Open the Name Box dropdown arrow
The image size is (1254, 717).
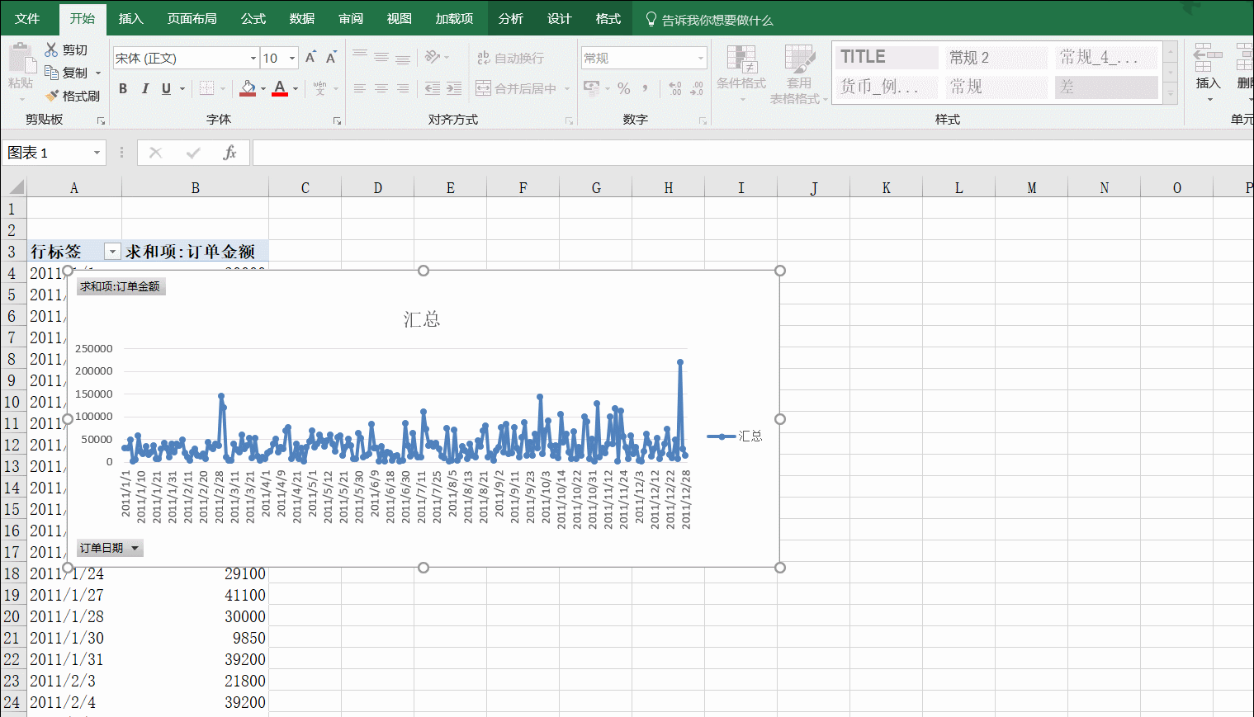pyautogui.click(x=97, y=153)
